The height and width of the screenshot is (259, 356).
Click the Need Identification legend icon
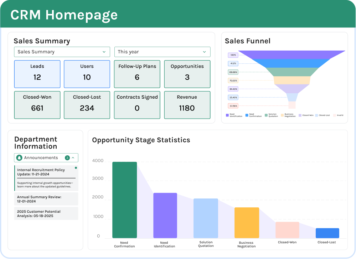[x=227, y=115]
